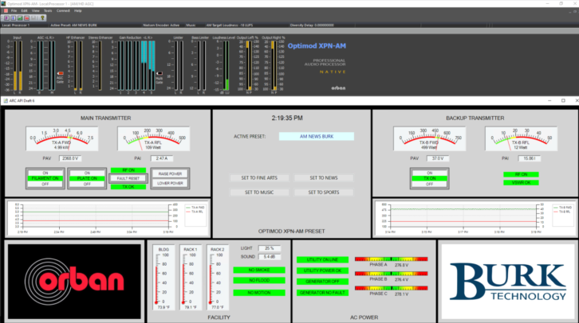The height and width of the screenshot is (323, 579).
Task: Click the main transmitter PAI value field
Action: [161, 158]
